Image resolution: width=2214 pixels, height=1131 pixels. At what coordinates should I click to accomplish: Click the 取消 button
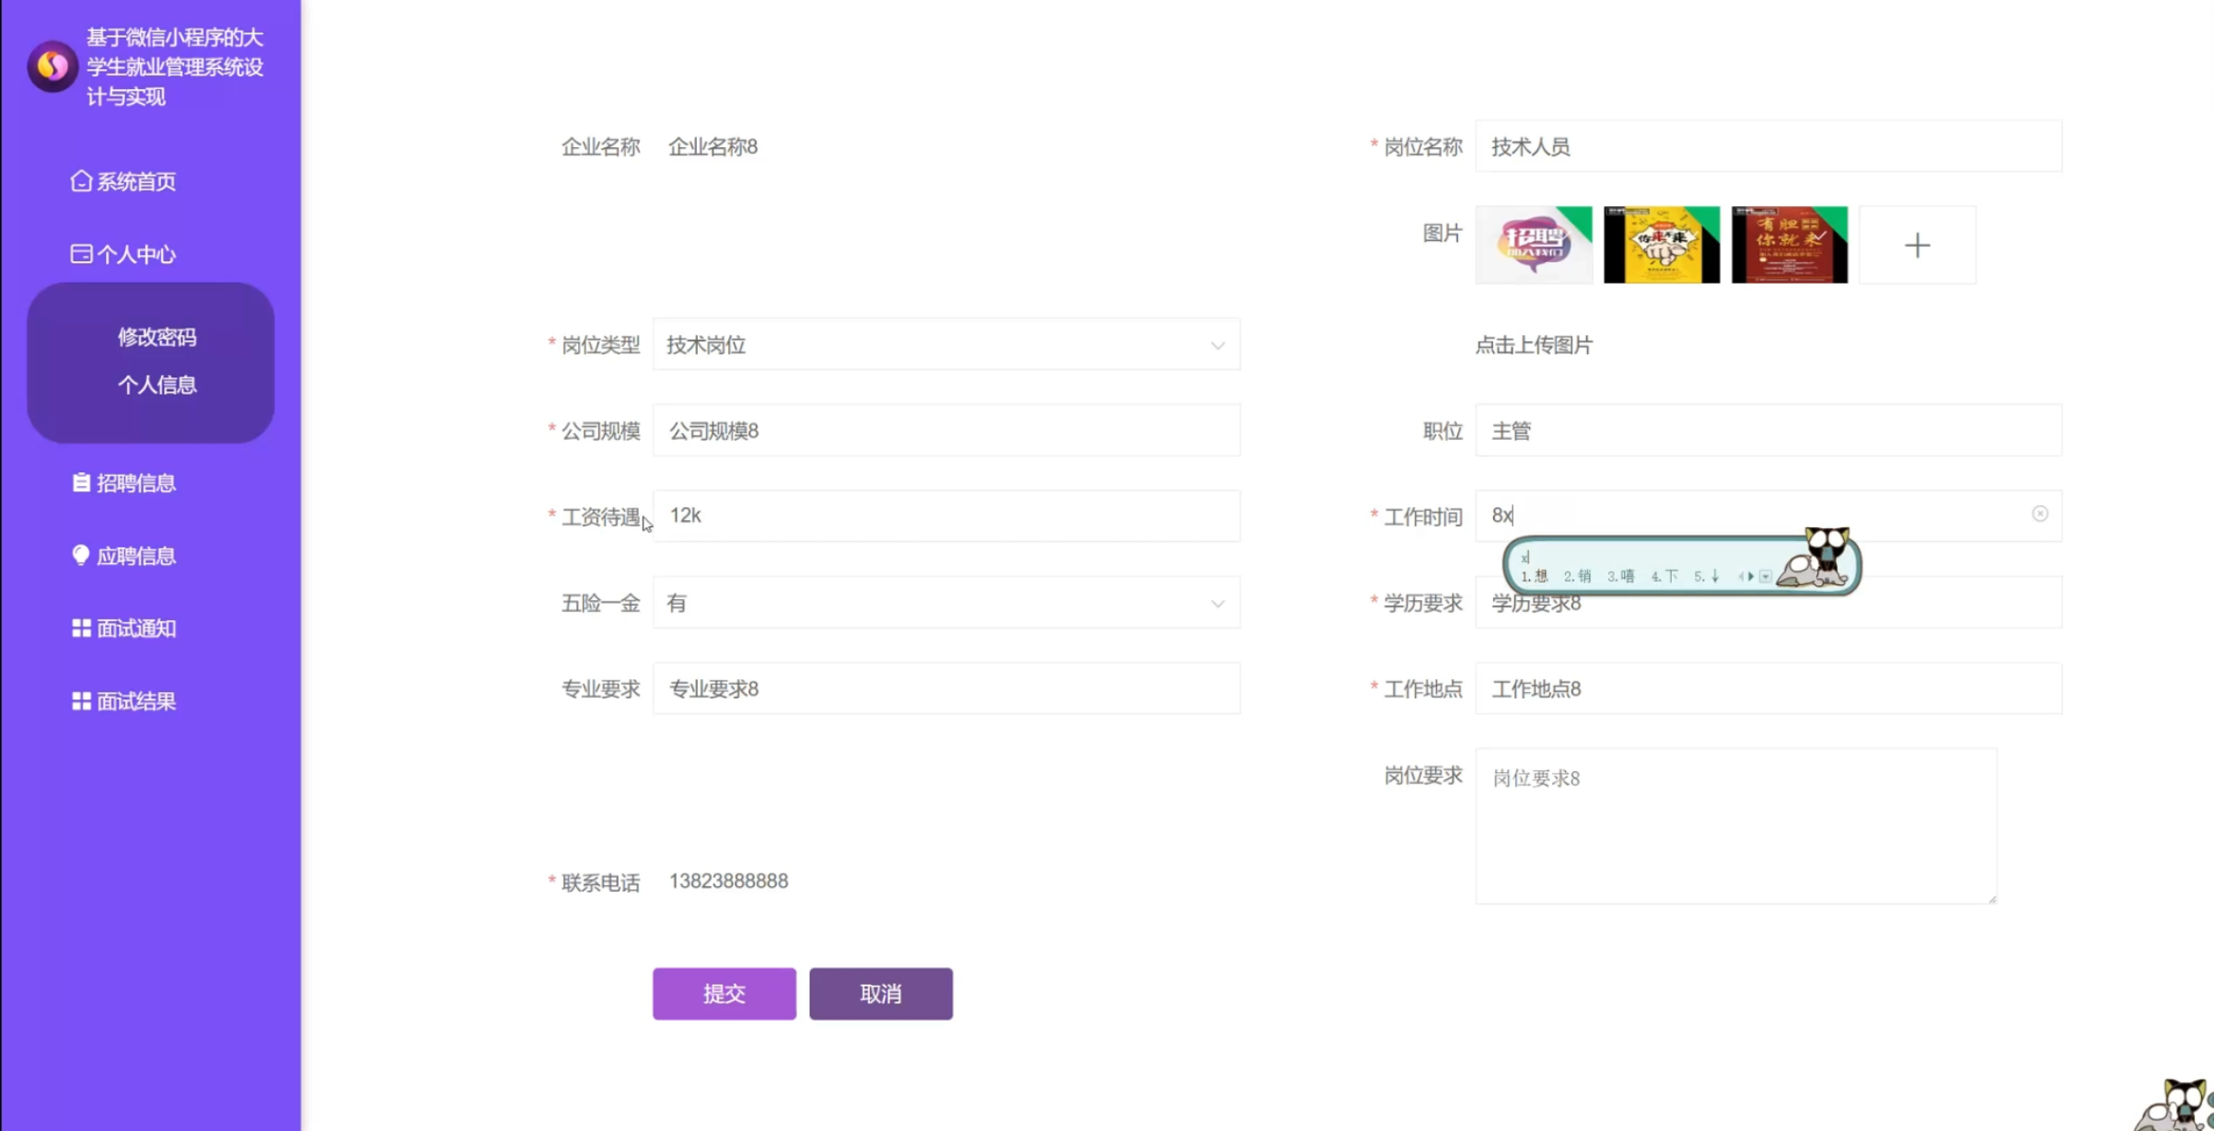tap(881, 993)
